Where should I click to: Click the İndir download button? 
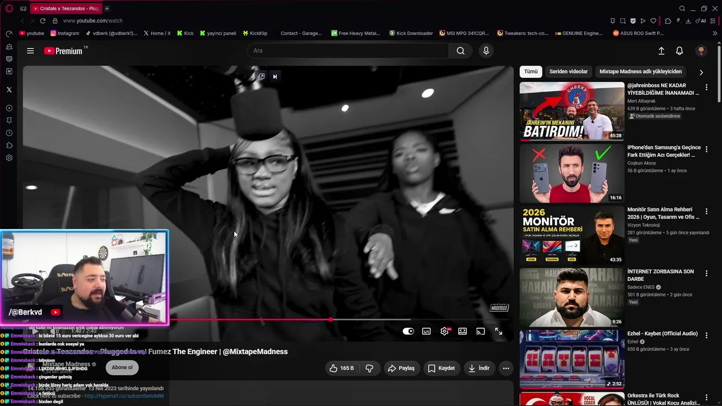(478, 368)
